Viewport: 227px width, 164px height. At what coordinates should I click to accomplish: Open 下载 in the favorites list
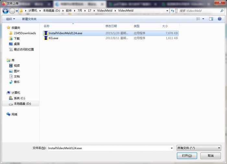[x=17, y=38]
